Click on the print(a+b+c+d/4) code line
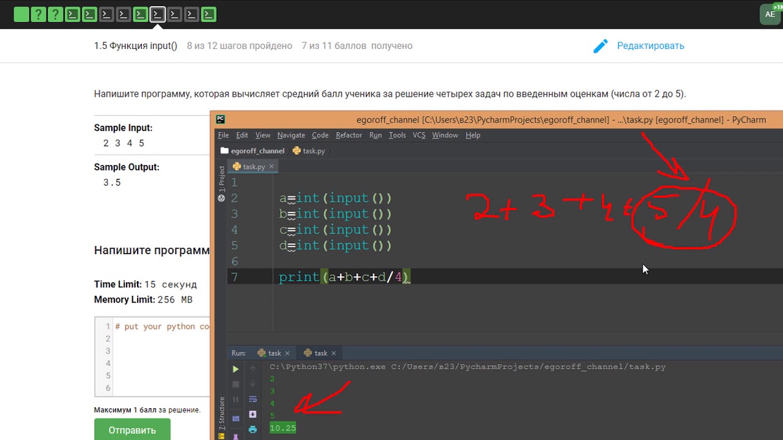This screenshot has height=440, width=783. pos(344,277)
